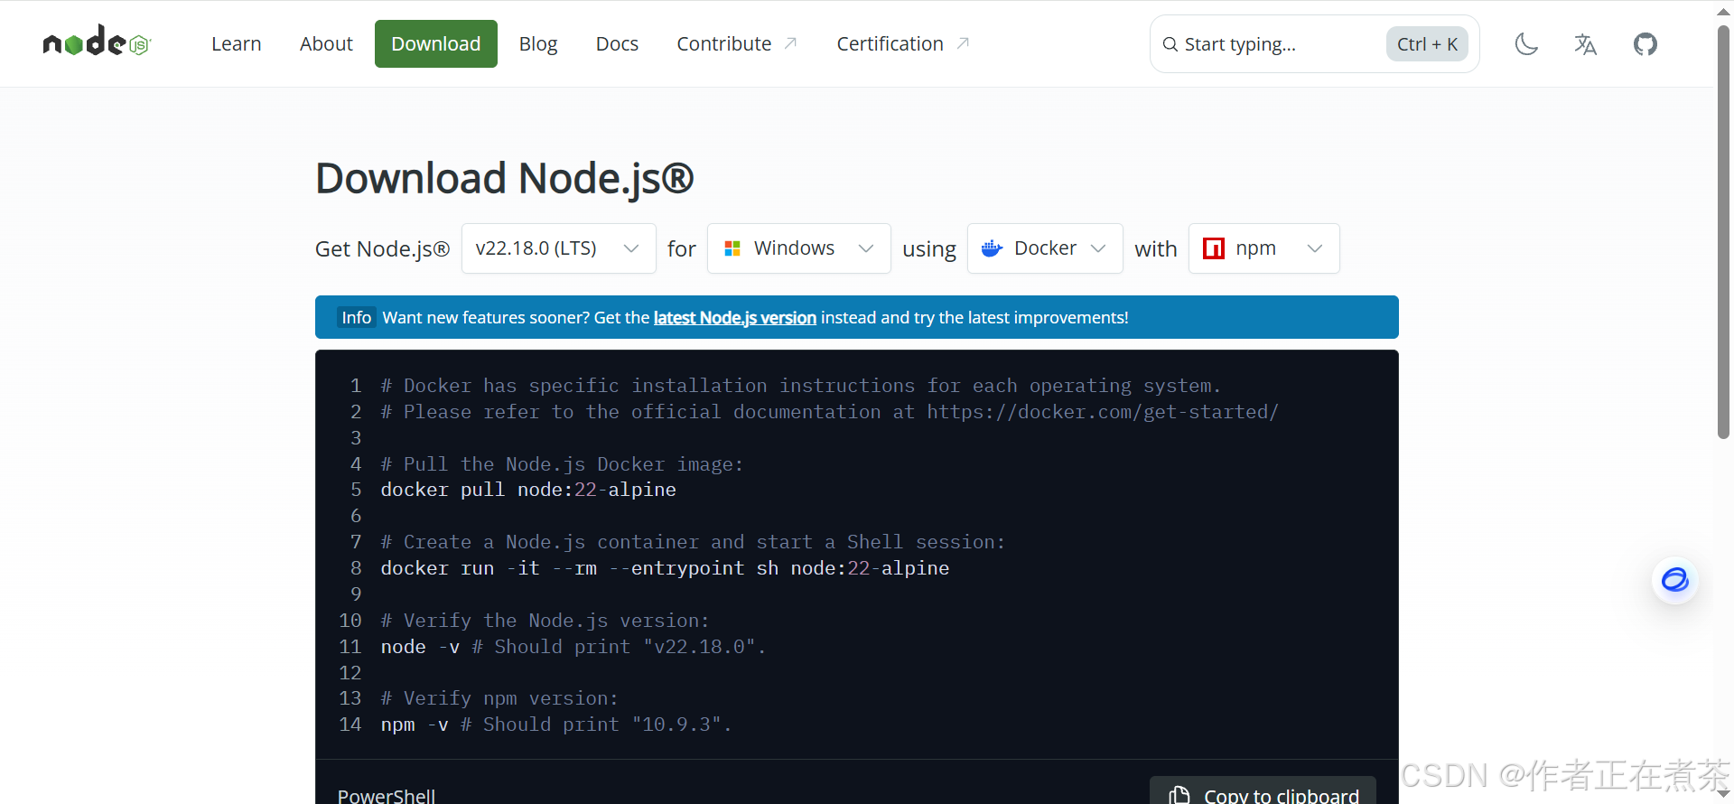Click the Ctrl + K shortcut badge
The height and width of the screenshot is (804, 1734).
[x=1427, y=44]
